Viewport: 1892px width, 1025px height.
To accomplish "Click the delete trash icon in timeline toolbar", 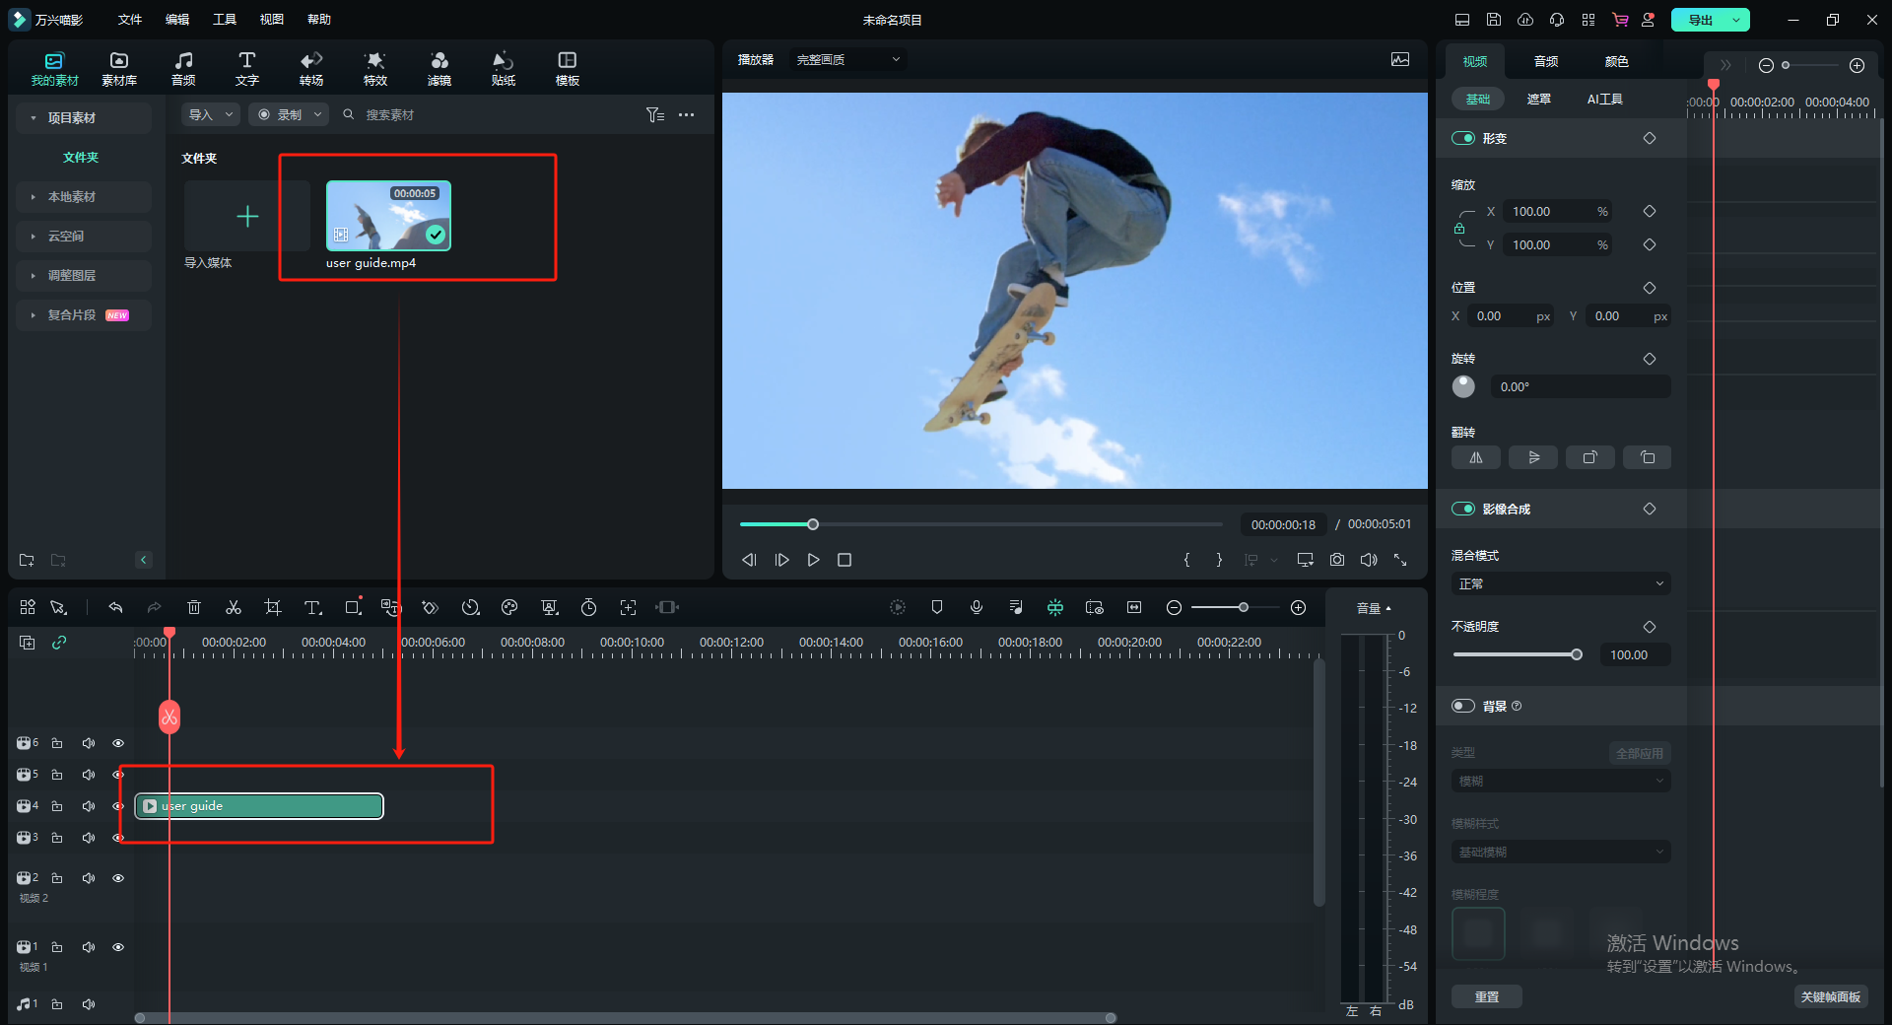I will coord(194,608).
